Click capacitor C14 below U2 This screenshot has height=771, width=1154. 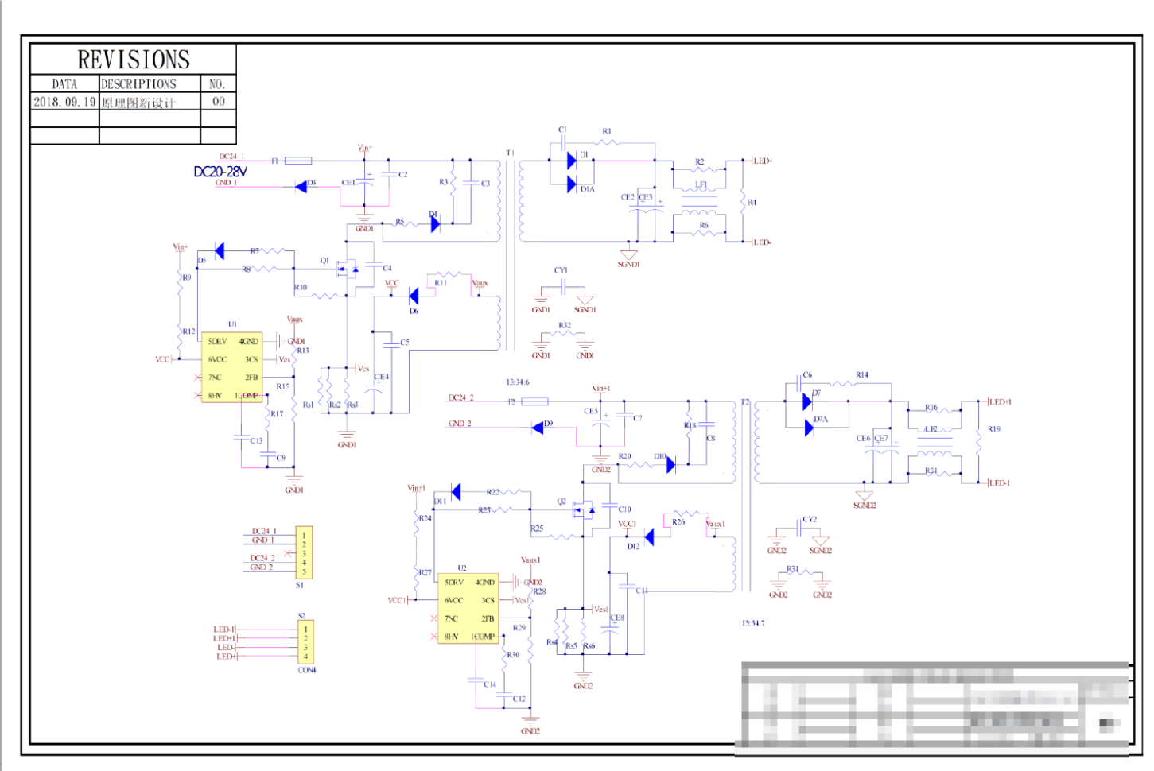click(474, 680)
